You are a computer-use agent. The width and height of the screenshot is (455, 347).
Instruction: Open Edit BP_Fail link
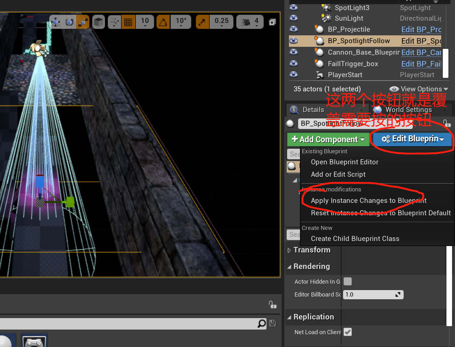422,64
